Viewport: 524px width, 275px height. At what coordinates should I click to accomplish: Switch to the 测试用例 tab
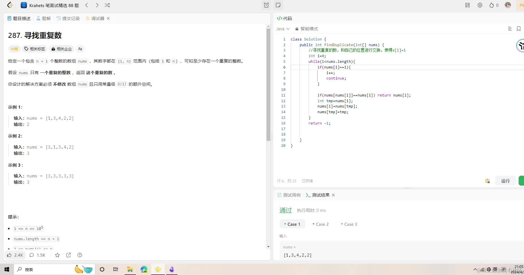click(x=289, y=195)
